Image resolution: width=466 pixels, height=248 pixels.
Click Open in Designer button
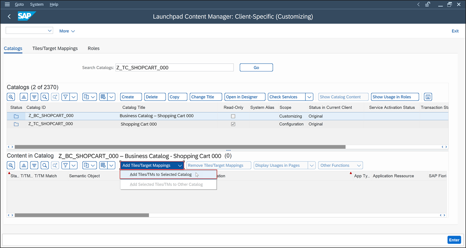[244, 97]
